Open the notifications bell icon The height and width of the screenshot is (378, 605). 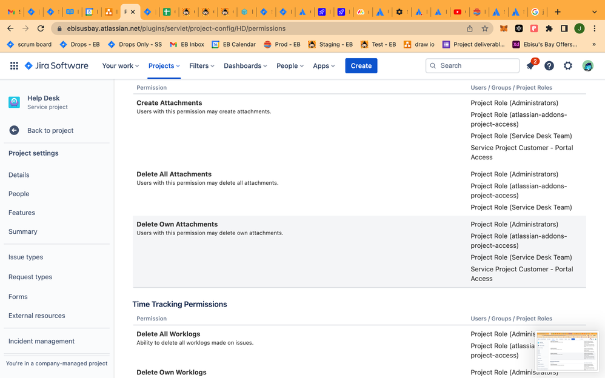530,65
